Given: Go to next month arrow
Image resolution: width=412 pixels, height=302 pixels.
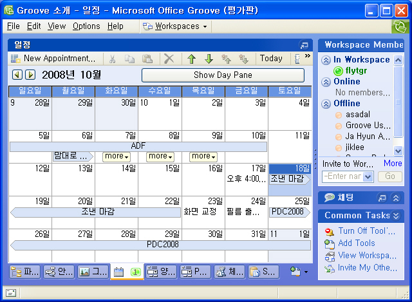Looking at the screenshot, I should pyautogui.click(x=30, y=75).
